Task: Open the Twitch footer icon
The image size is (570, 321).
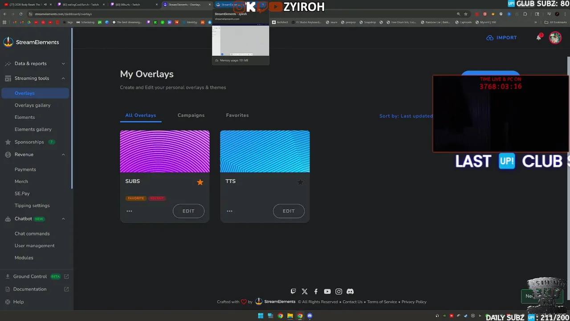Action: coord(293,291)
